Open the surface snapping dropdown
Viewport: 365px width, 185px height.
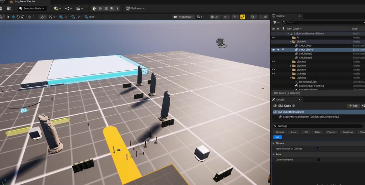pyautogui.click(x=43, y=17)
